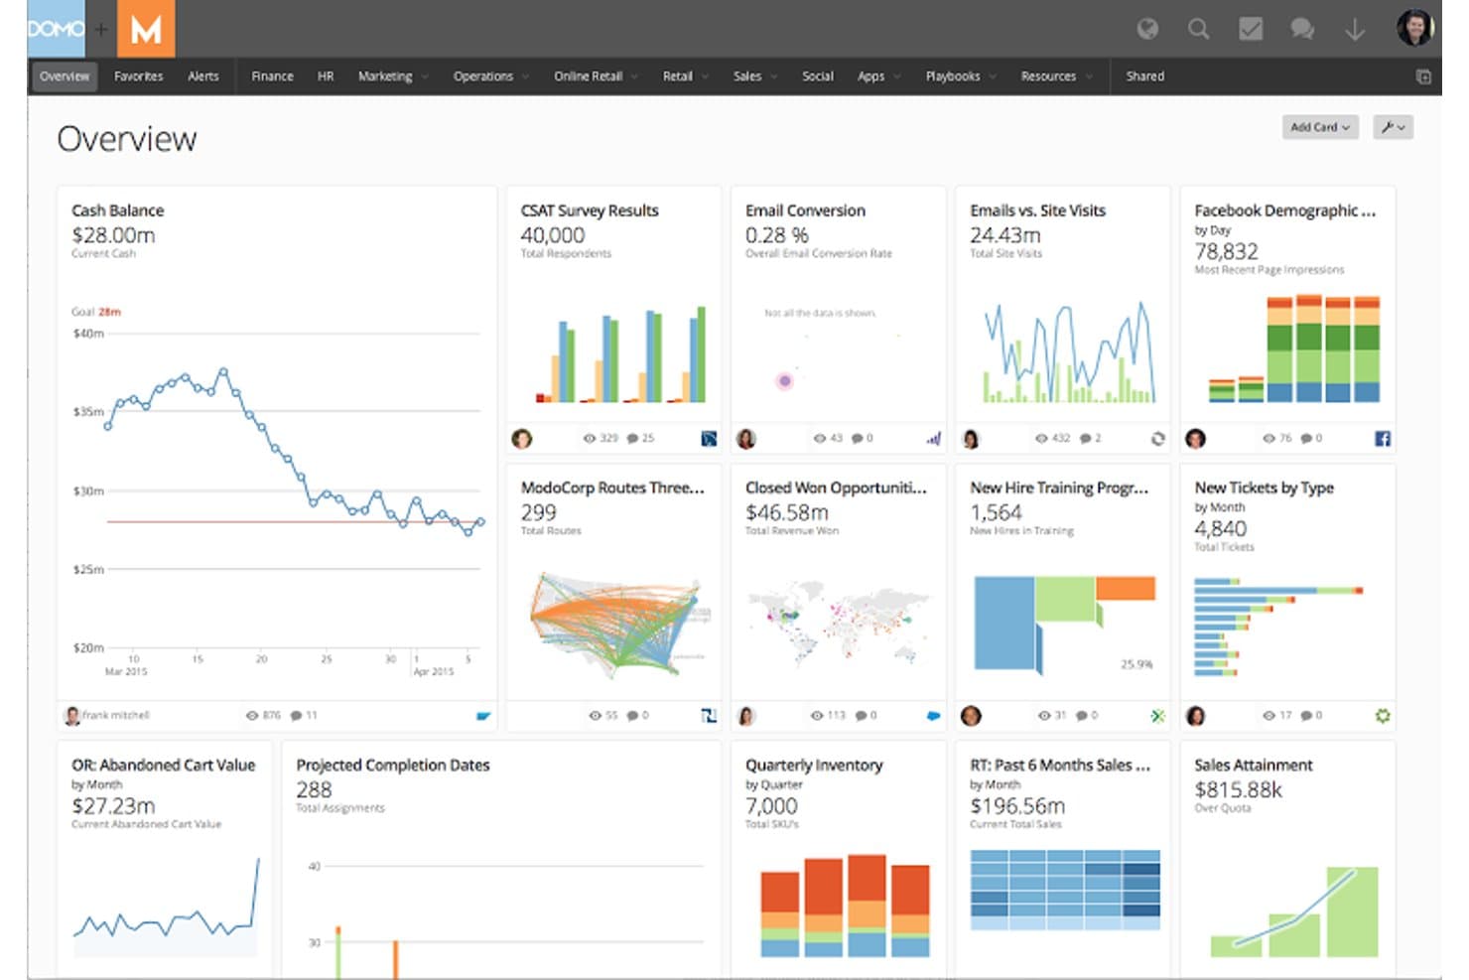Open the search magnifier icon

(x=1199, y=29)
